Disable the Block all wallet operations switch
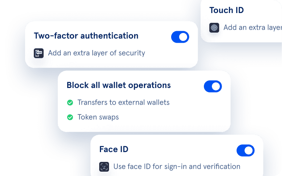Screen dimensions: 282x176 pyautogui.click(x=213, y=87)
